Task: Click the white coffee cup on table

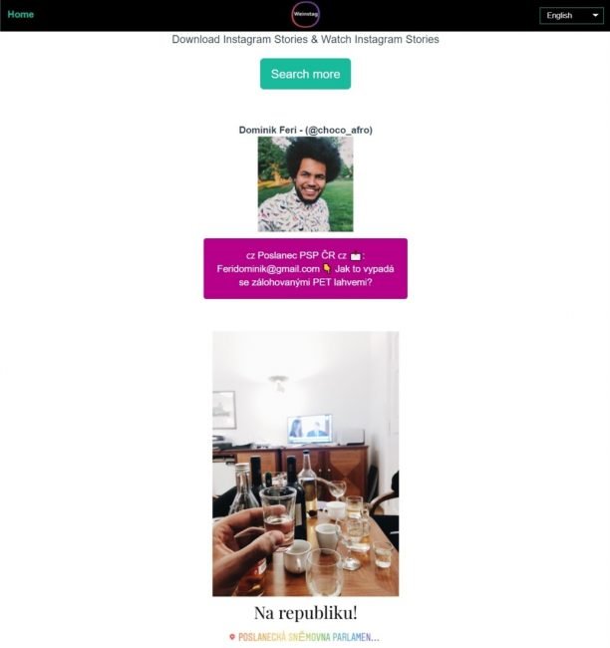Action: 328,537
